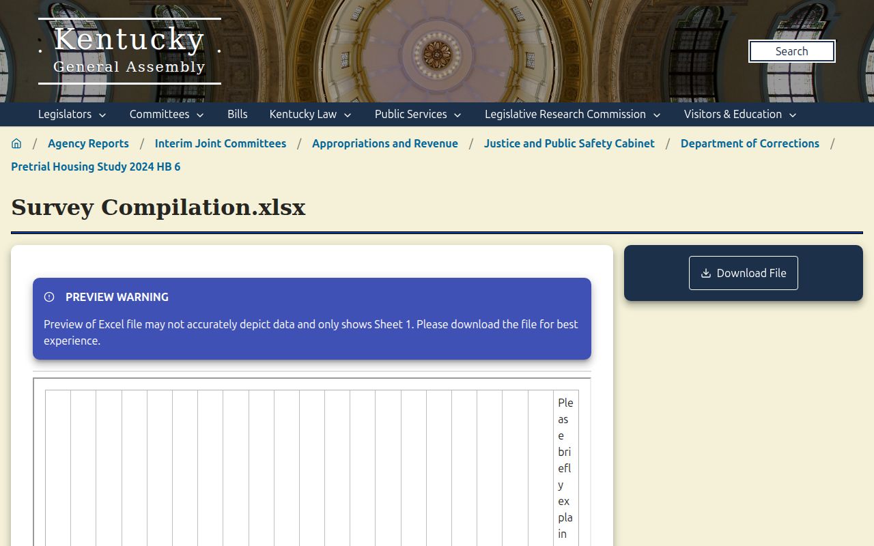The image size is (874, 546).
Task: Follow Interim Joint Committees breadcrumb
Action: coord(221,143)
